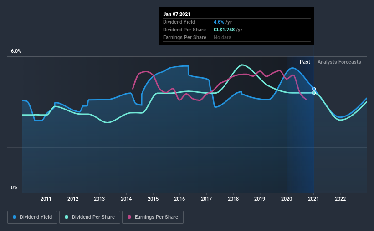Click the 0% y-axis label
This screenshot has width=374, height=231.
point(14,188)
